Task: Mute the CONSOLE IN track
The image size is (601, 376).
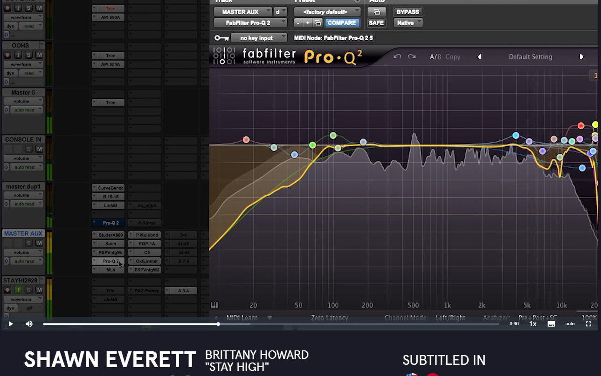Action: 39,149
